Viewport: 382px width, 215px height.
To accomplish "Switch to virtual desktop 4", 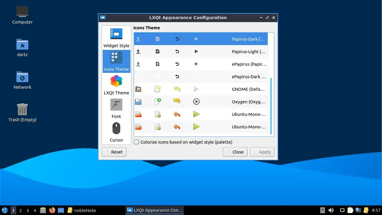I will pos(35,211).
